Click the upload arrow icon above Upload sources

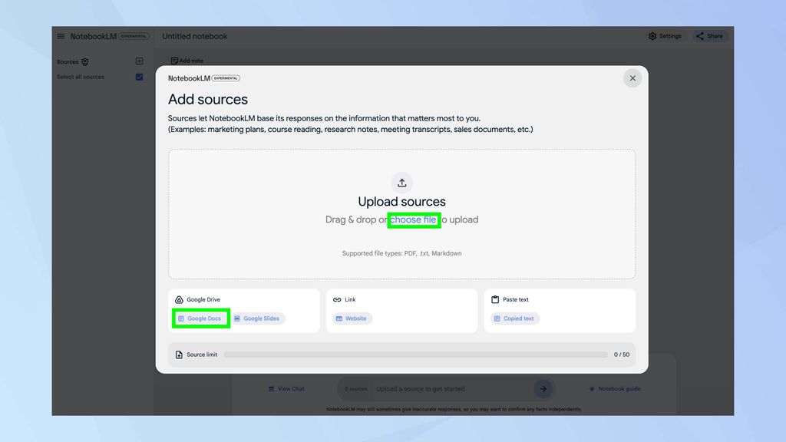401,183
